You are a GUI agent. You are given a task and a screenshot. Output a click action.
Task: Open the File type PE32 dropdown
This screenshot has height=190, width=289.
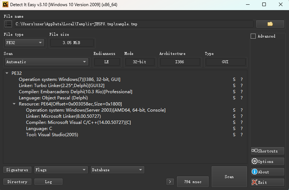pyautogui.click(x=25, y=43)
